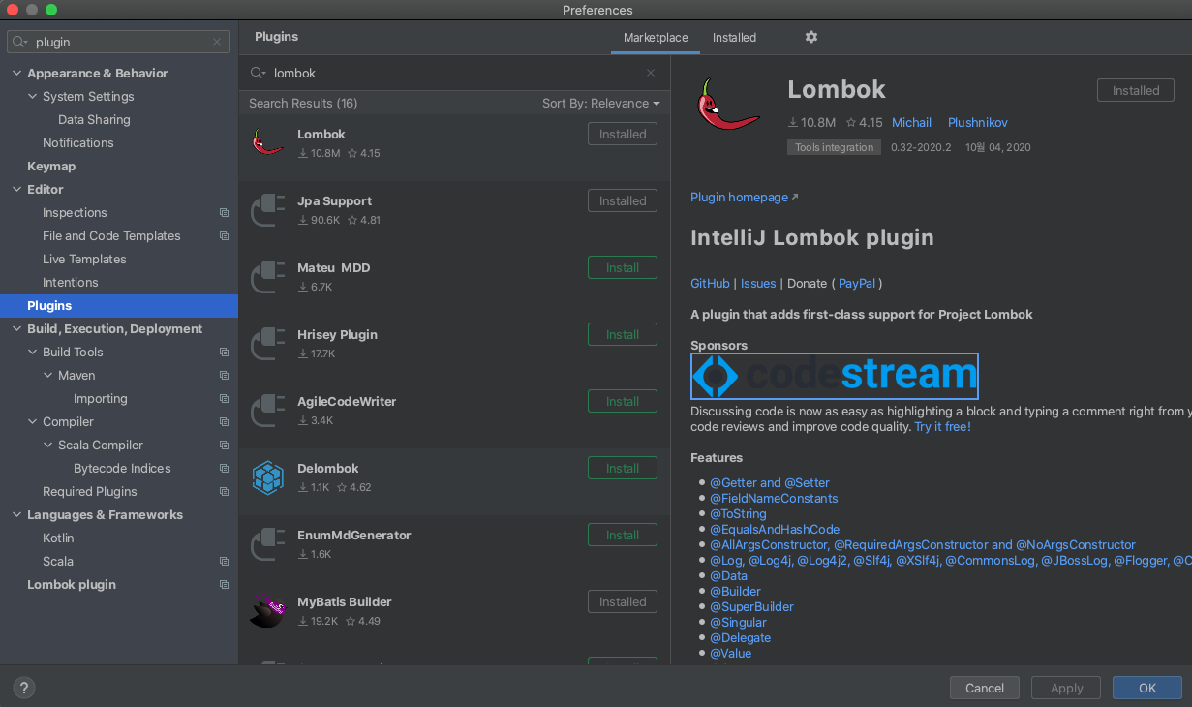The image size is (1192, 707).
Task: Click the project-level icon beside Lombok plugin
Action: [x=224, y=585]
